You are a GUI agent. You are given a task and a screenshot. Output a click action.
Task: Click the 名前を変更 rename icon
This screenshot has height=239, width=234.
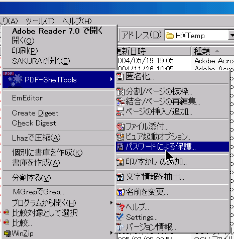pos(121,192)
